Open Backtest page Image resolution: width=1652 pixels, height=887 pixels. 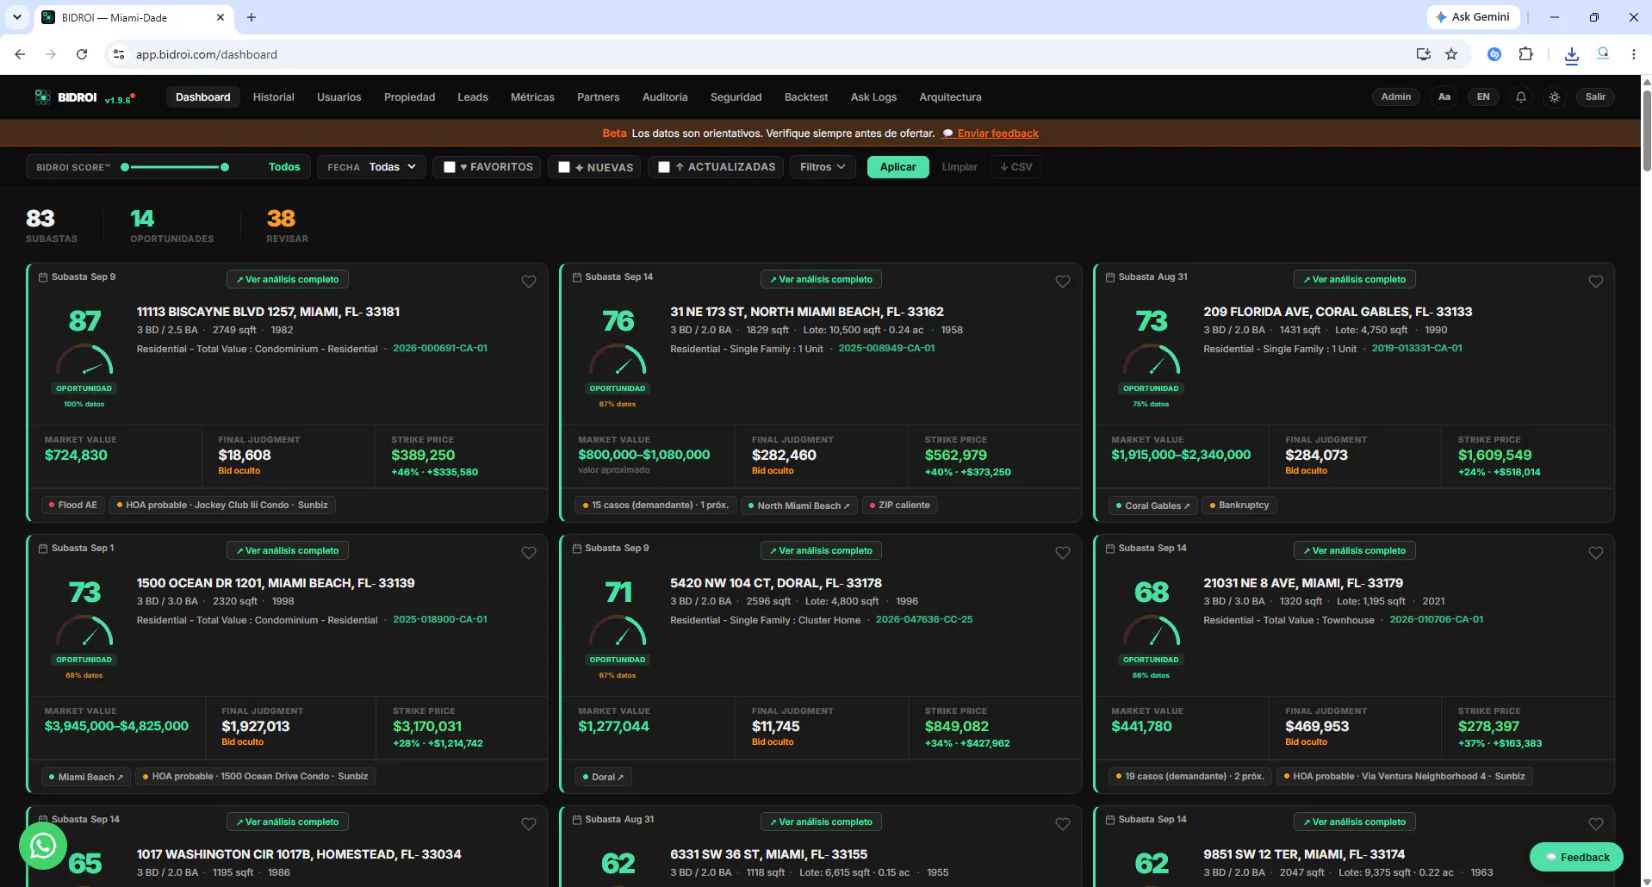[x=806, y=97]
